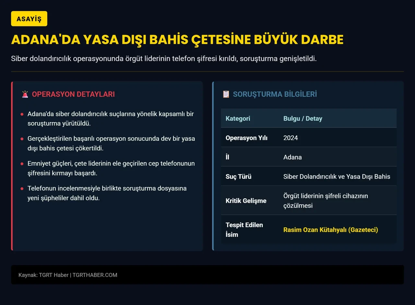Click the subtitle about telefon şifresi kırıldı
This screenshot has height=305, width=415.
tap(164, 59)
